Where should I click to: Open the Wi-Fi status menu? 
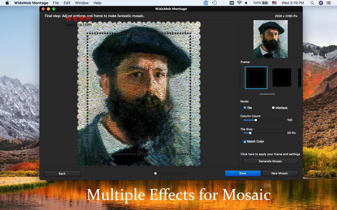pos(239,3)
